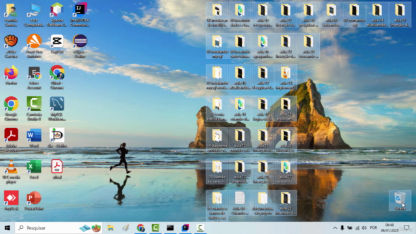416x234 pixels.
Task: Open the orange Avast Free Antivirus shortcut
Action: (34, 46)
